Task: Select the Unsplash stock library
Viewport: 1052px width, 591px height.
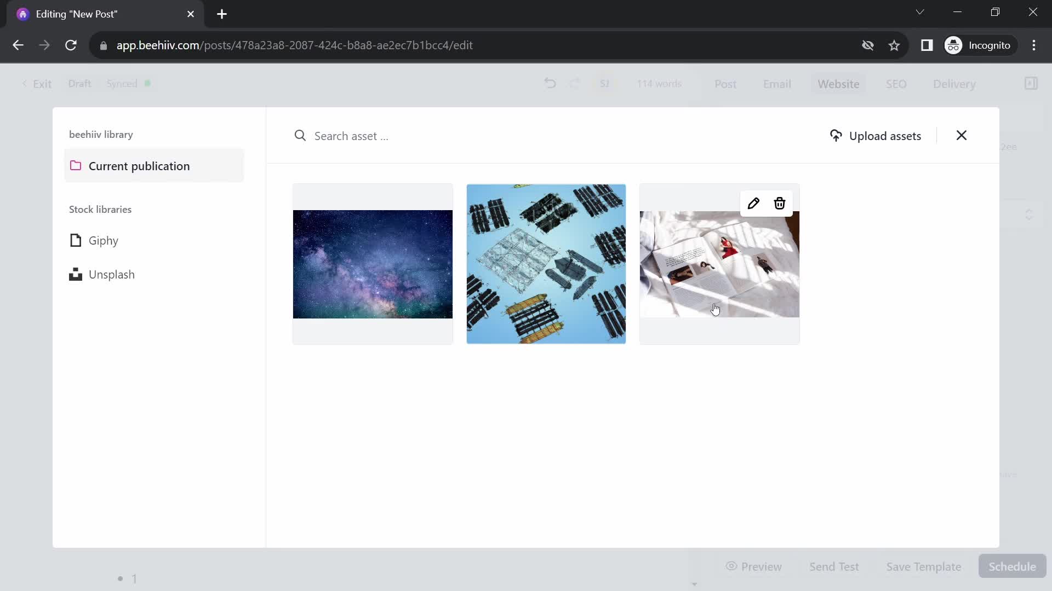Action: coord(111,274)
